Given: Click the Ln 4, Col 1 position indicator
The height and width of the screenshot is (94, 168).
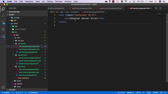Looking at the screenshot, I should click(121, 93).
